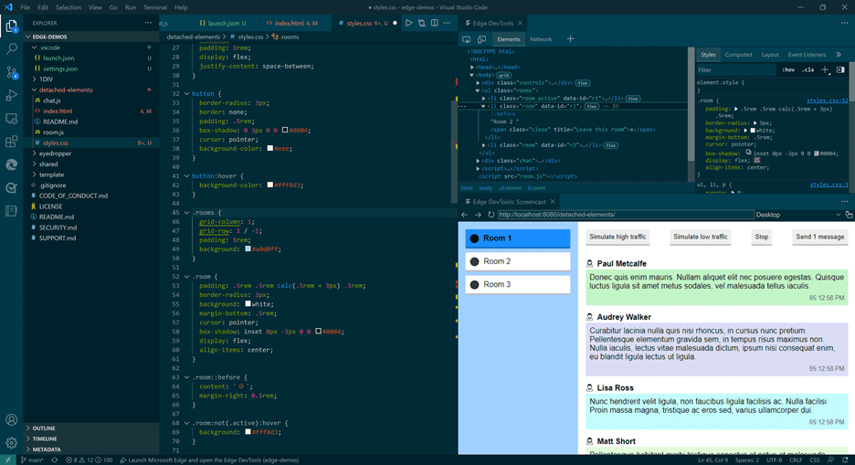Open room.js in the explorer
Screen dimensions: 855x465
click(53, 132)
